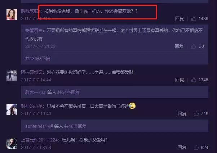This screenshot has height=153, width=217.
Task: Open username link 螃蟹慕白
Action: (34, 30)
